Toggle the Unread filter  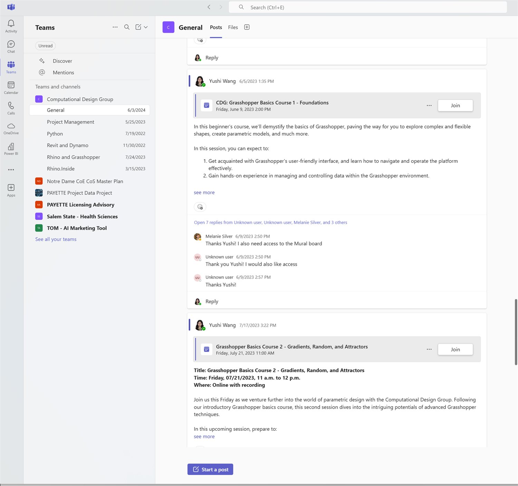[x=46, y=46]
